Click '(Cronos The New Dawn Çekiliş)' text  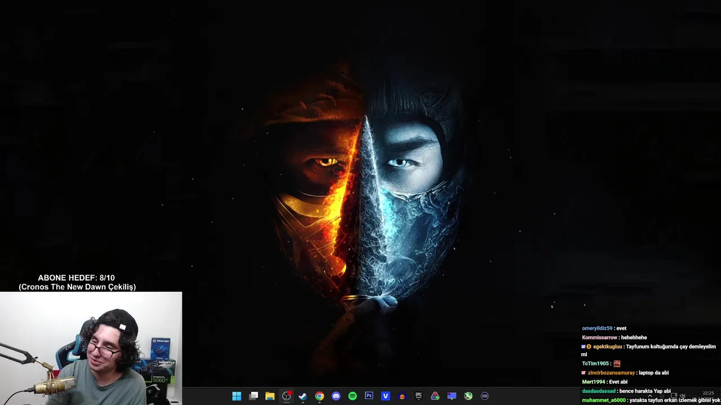[x=77, y=287]
